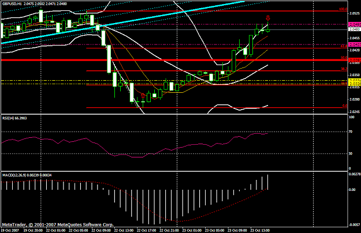
Task: Click the 2.0245 price scale value
Action: pos(355,112)
